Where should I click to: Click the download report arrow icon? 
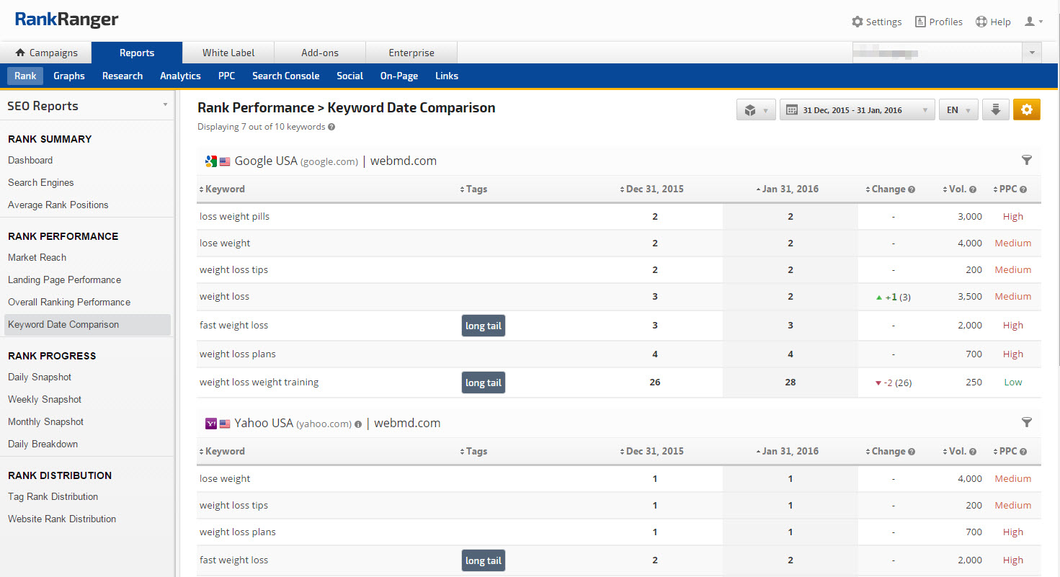pos(995,110)
